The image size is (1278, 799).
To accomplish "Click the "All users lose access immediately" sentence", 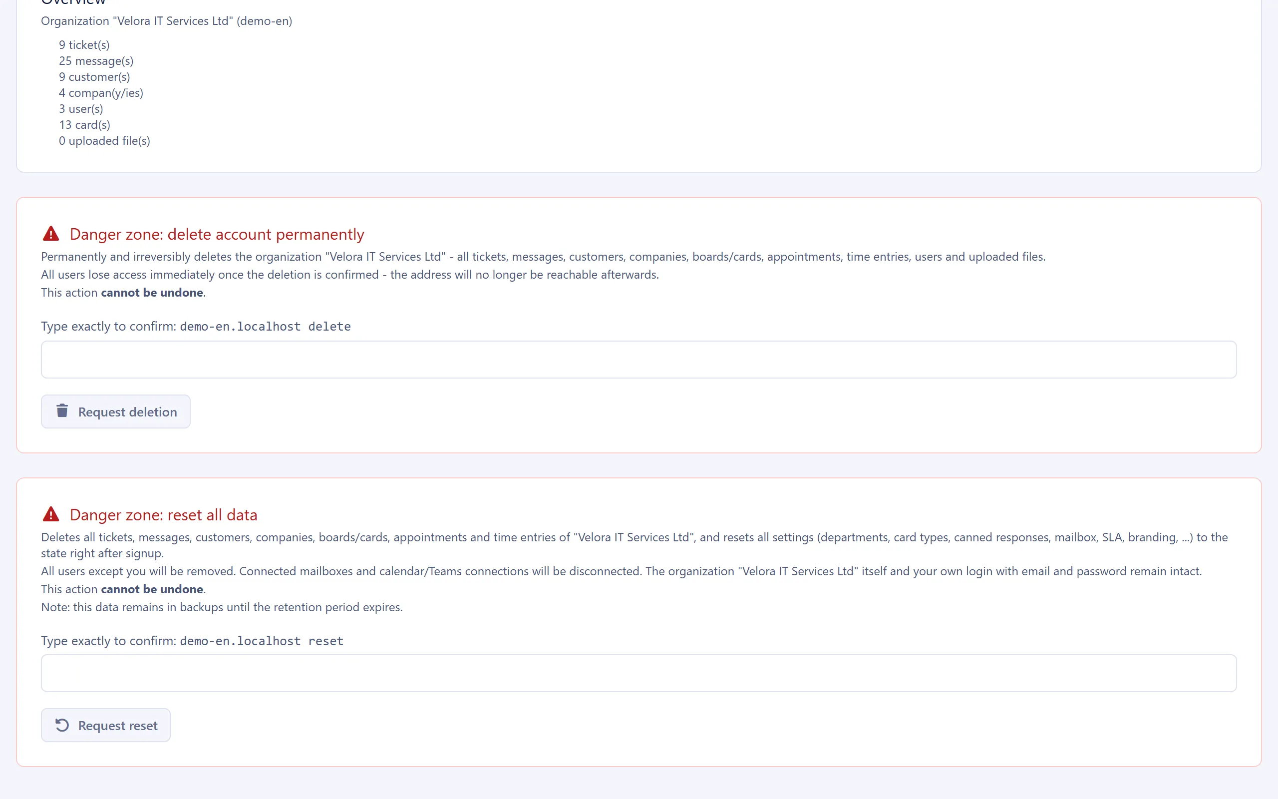I will click(350, 275).
